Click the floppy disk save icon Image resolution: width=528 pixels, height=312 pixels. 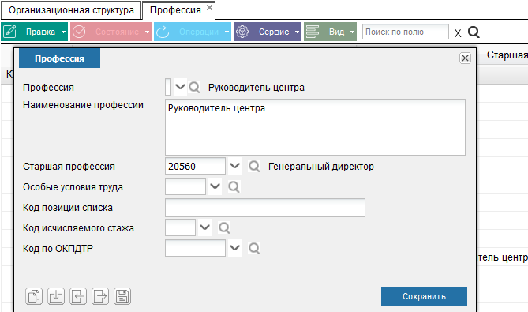122,296
